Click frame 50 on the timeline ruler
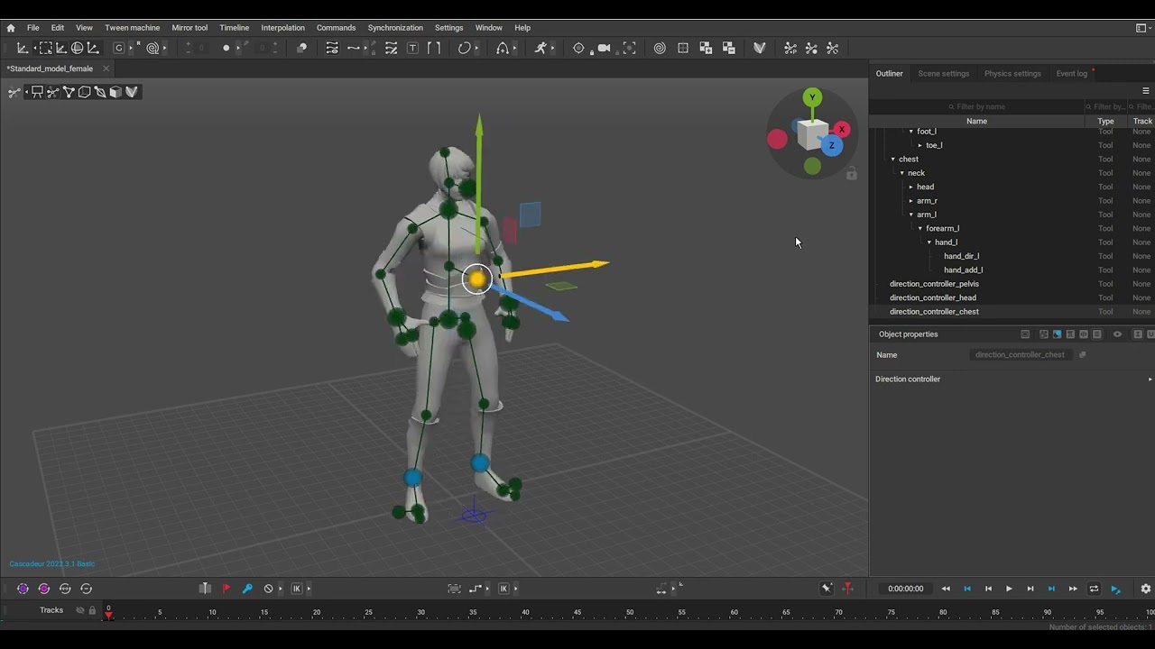The width and height of the screenshot is (1155, 649). pos(630,612)
